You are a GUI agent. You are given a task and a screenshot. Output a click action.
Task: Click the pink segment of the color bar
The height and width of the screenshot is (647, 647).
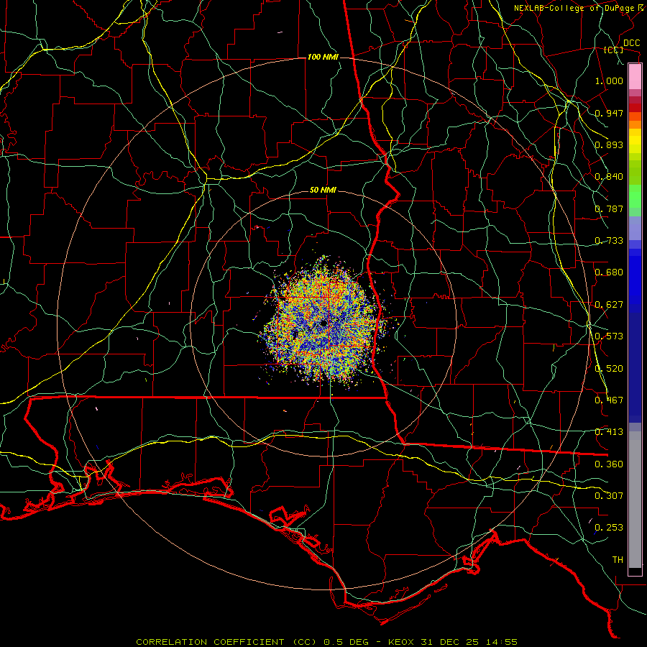(x=635, y=77)
